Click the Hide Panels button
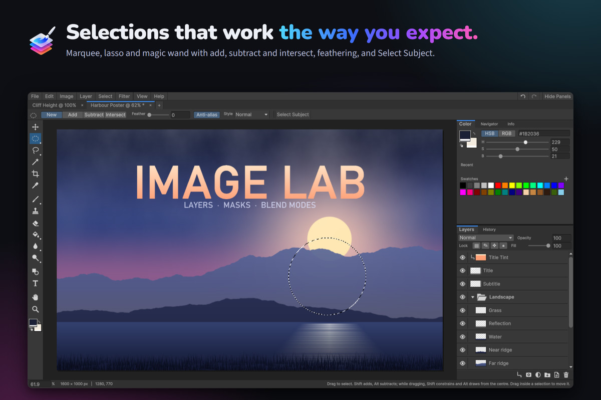This screenshot has height=400, width=601. [x=557, y=96]
